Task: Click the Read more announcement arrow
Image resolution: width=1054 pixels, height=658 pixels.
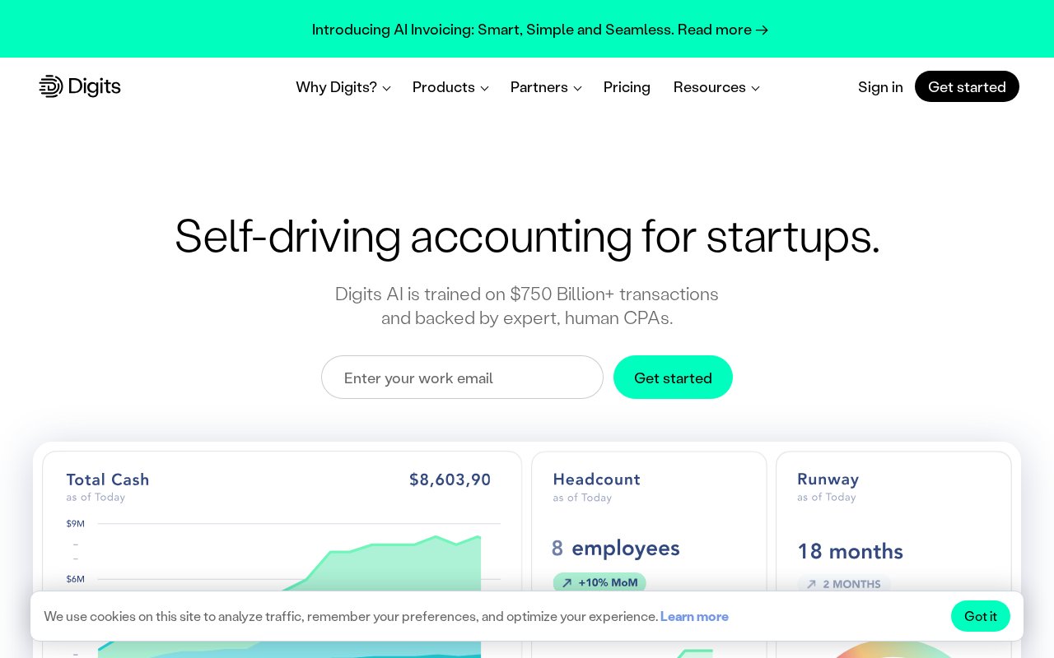Action: pyautogui.click(x=762, y=30)
